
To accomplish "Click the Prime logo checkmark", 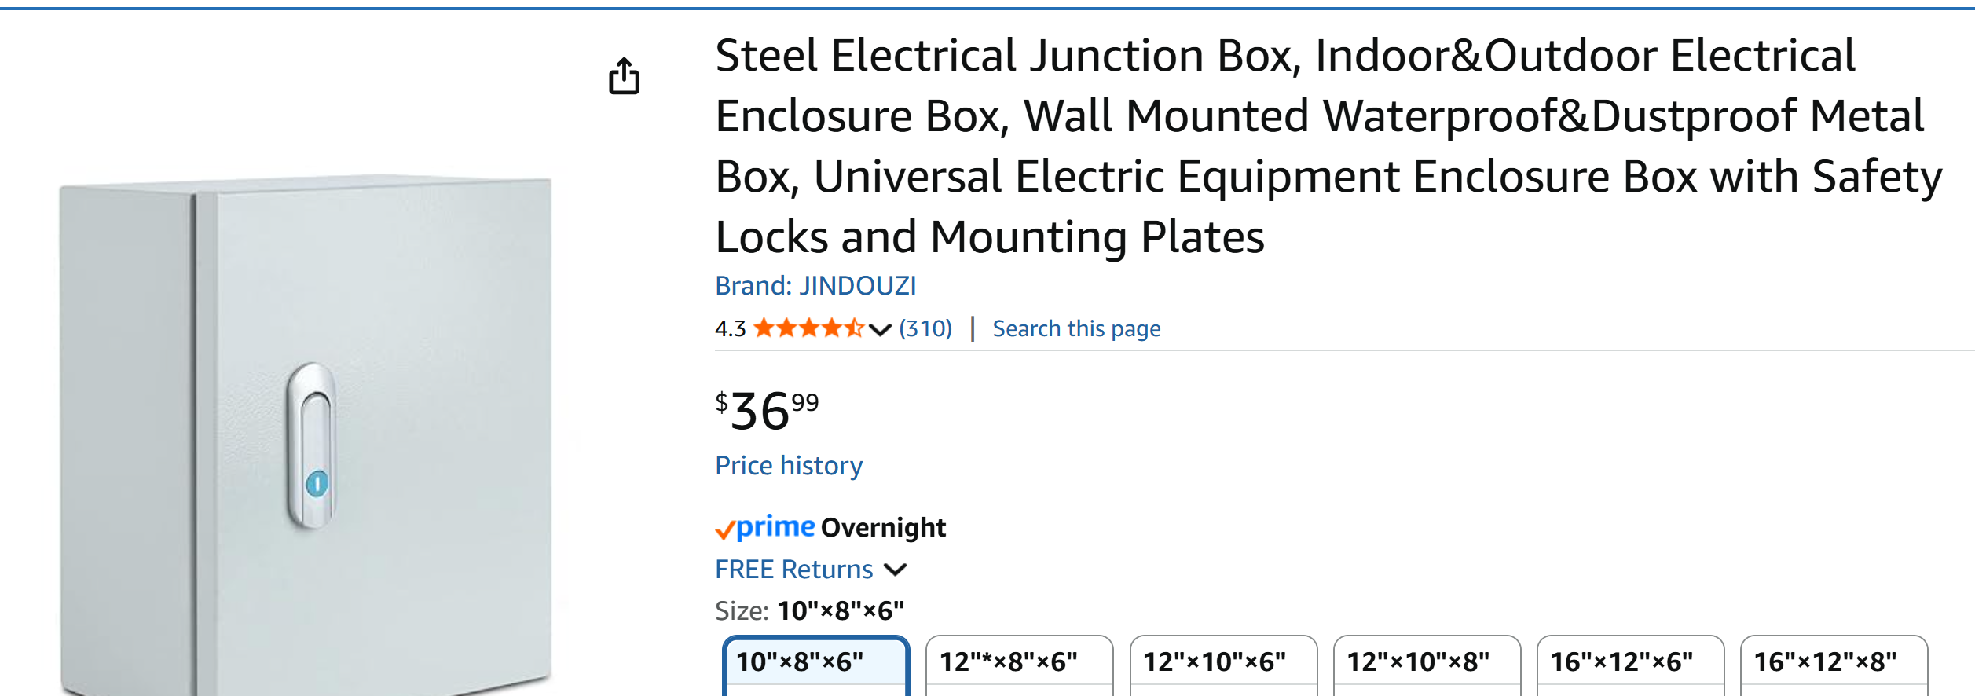I will (x=724, y=531).
